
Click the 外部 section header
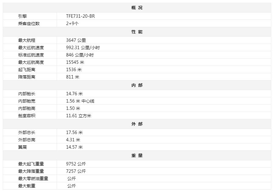point(137,124)
